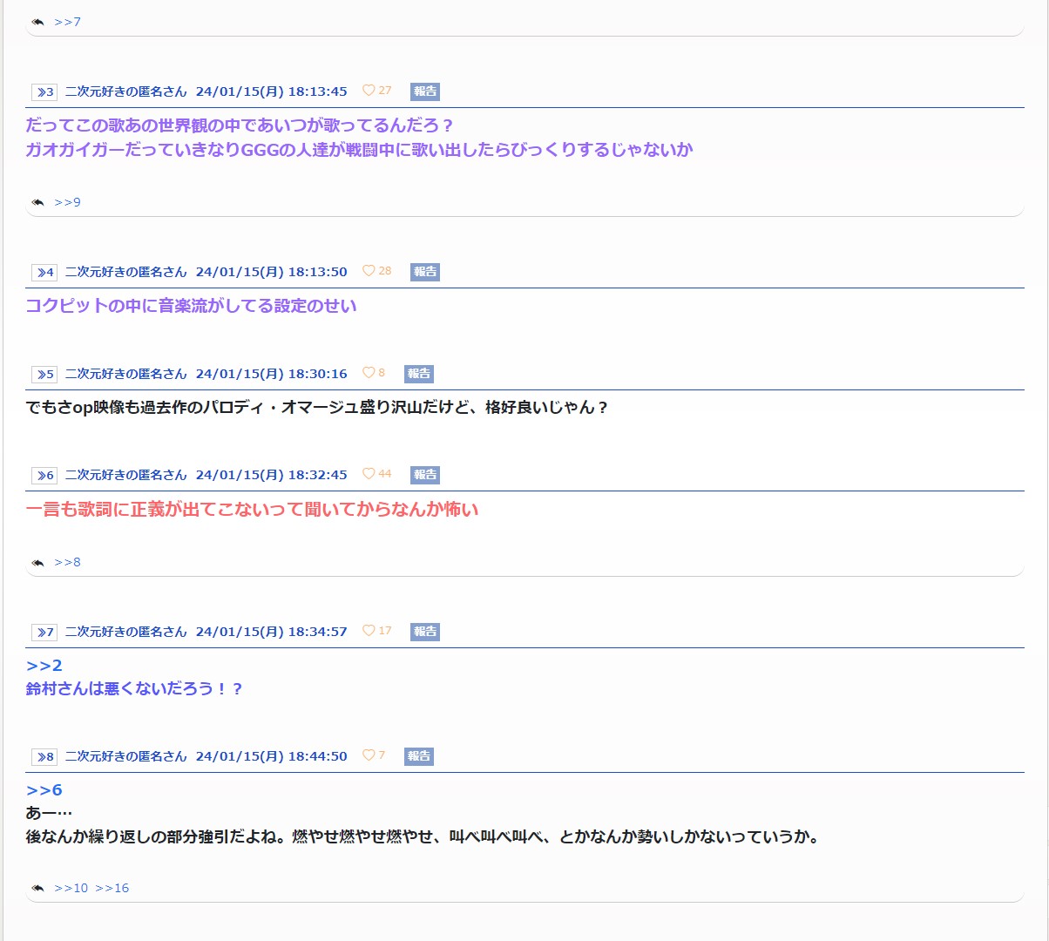Open reply link >>10 under post 8
The height and width of the screenshot is (941, 1049).
click(71, 888)
